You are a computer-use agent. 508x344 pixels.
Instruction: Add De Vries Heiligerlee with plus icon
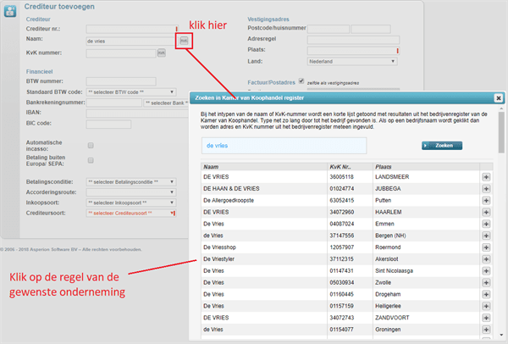click(x=486, y=306)
